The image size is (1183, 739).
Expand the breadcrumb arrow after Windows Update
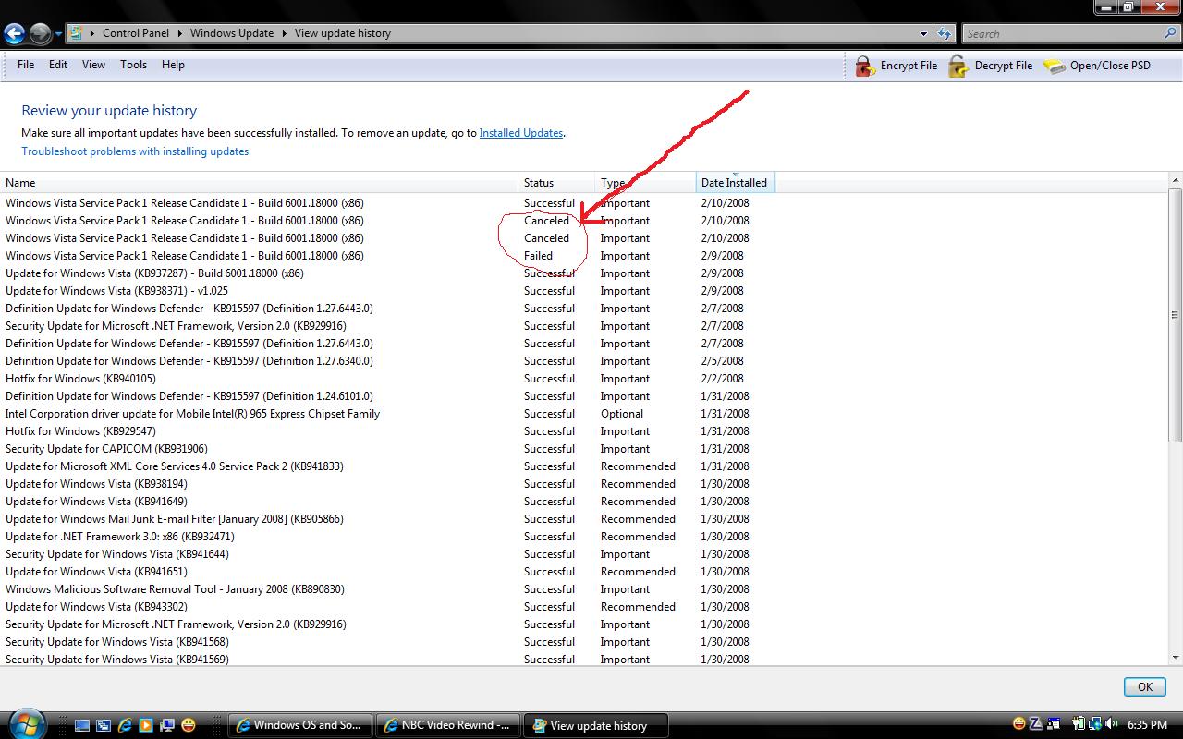click(x=285, y=33)
